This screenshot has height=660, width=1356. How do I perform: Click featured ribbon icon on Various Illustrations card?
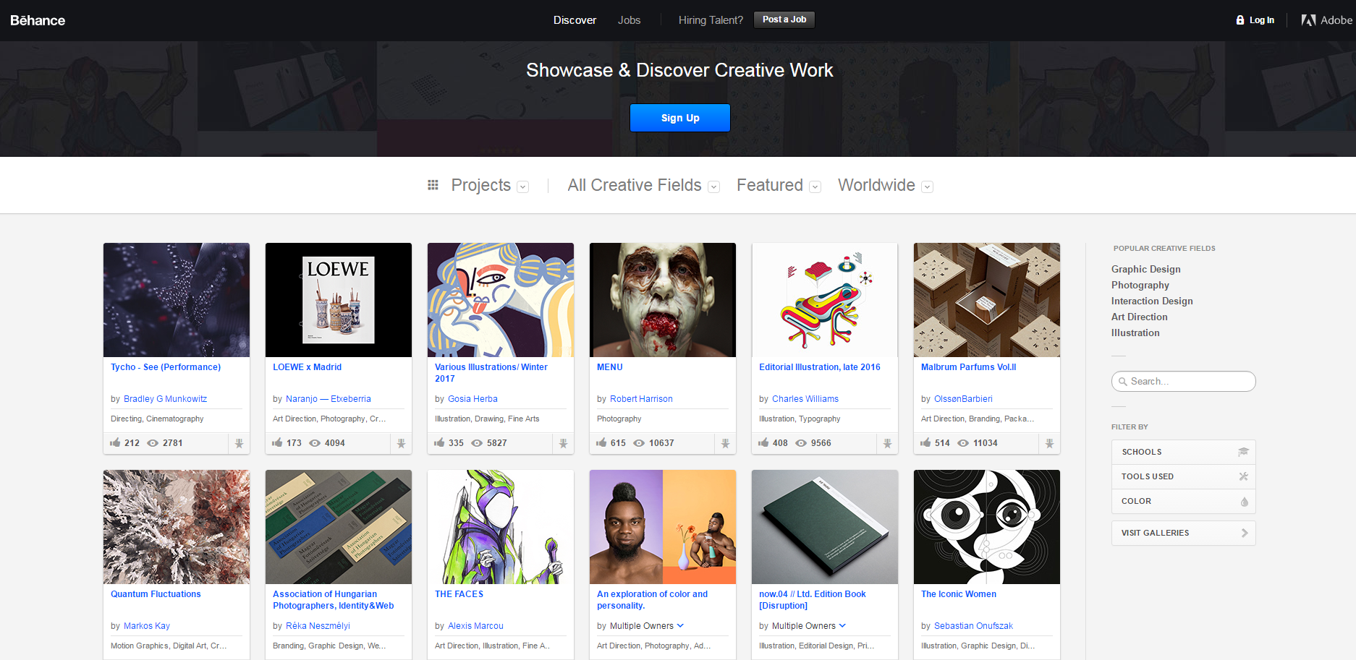click(x=563, y=443)
